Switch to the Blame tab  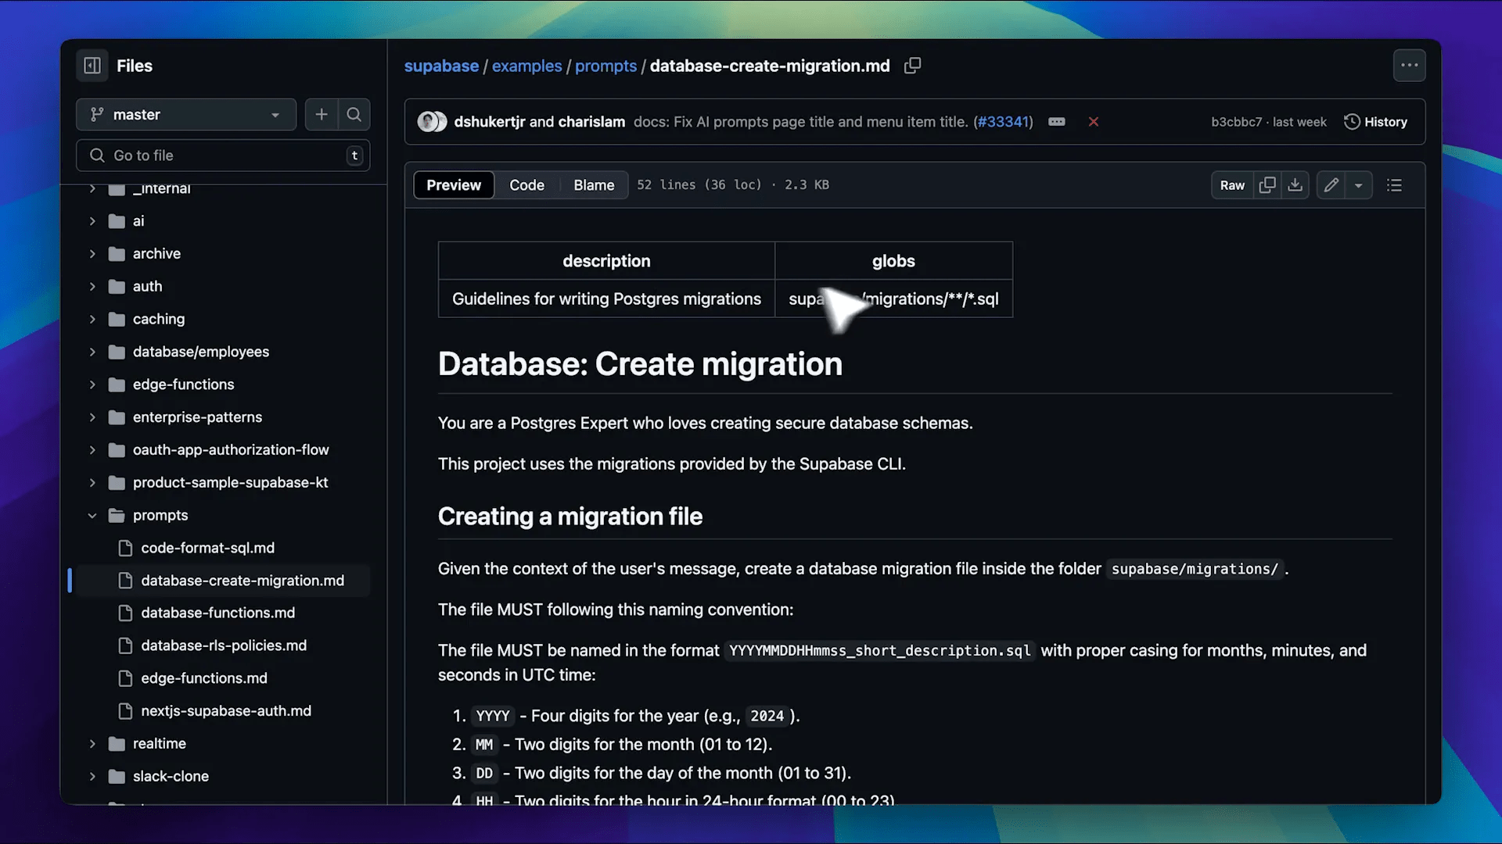[594, 185]
